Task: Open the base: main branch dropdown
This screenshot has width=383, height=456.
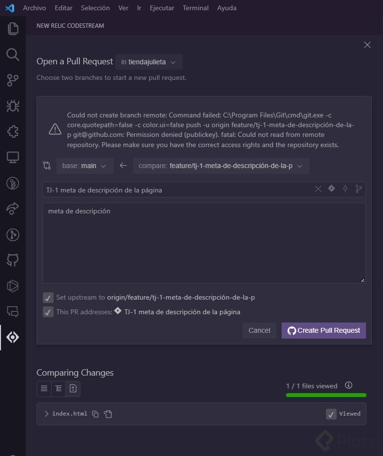Action: pos(85,166)
